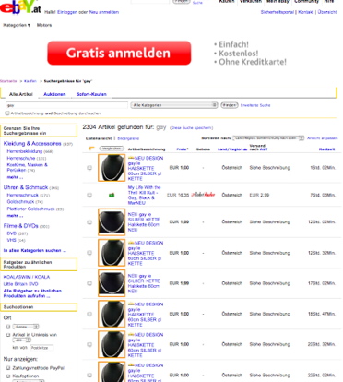Open the Sicherheitsportal link

[278, 12]
